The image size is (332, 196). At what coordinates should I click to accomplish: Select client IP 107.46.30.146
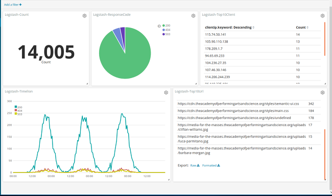[x=216, y=70]
